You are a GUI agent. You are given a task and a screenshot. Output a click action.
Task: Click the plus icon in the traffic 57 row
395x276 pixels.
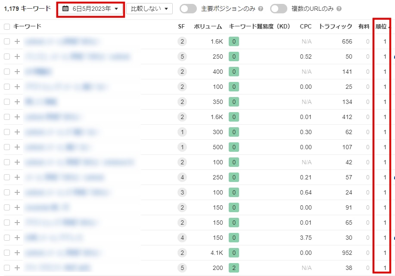pos(17,177)
